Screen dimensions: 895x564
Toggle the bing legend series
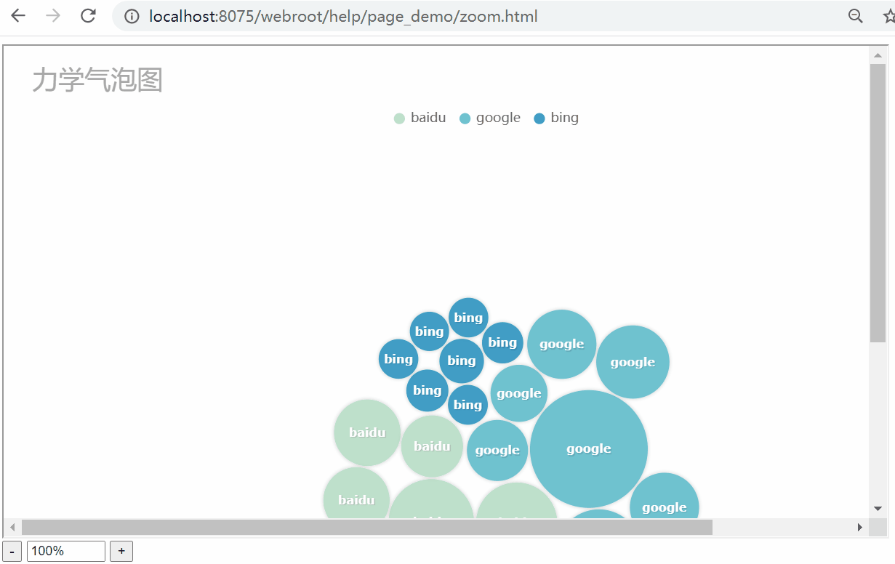pos(556,118)
